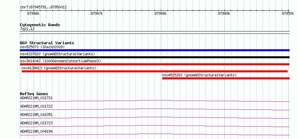Open the nsv4525283 gnomAD label
Viewport: 299px width, 139px height.
[199, 75]
